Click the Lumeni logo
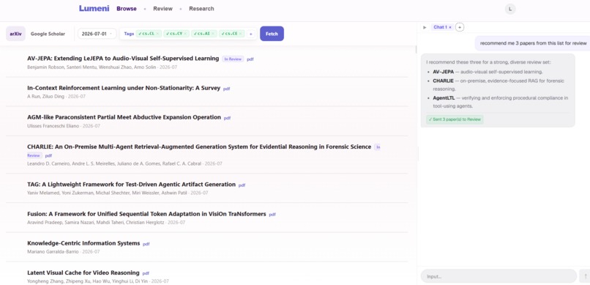This screenshot has height=285, width=590. pos(94,8)
